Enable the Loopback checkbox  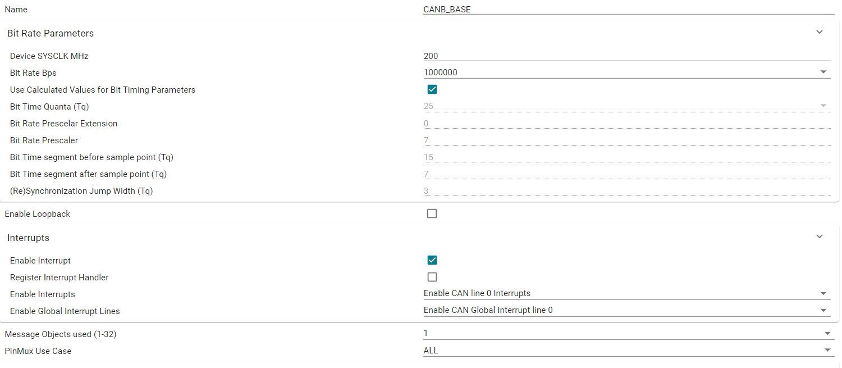[432, 213]
